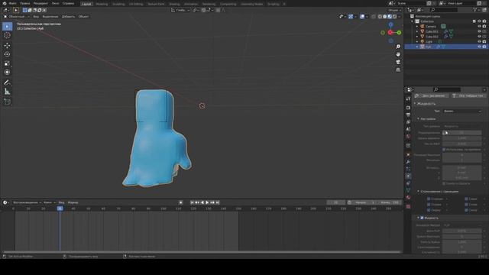Collapse the Liquid physics panel header
The width and height of the screenshot is (489, 275).
[x=426, y=104]
